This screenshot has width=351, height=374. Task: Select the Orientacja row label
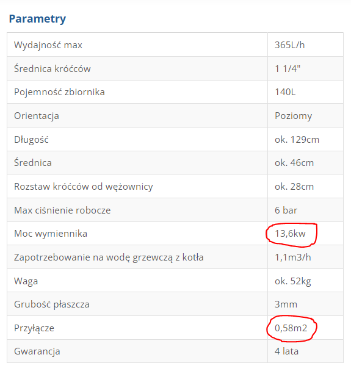[x=37, y=116]
